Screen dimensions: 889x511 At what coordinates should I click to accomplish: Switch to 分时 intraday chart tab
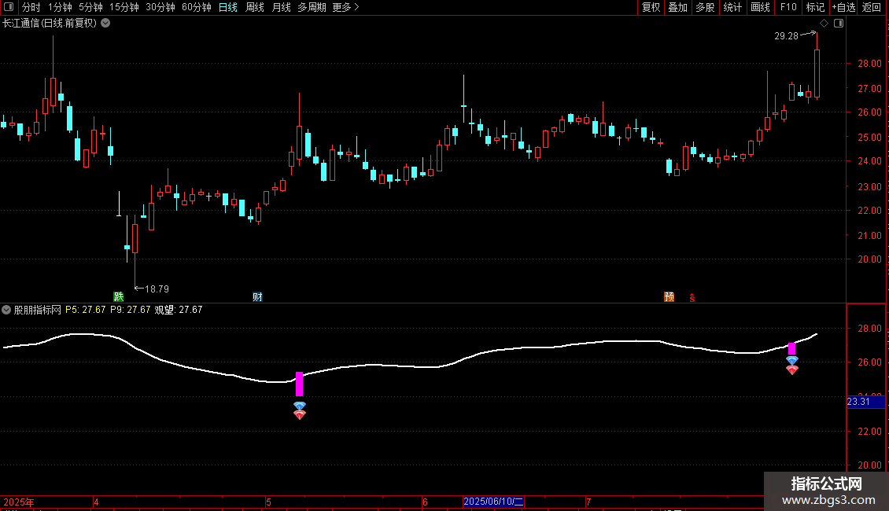tap(31, 7)
